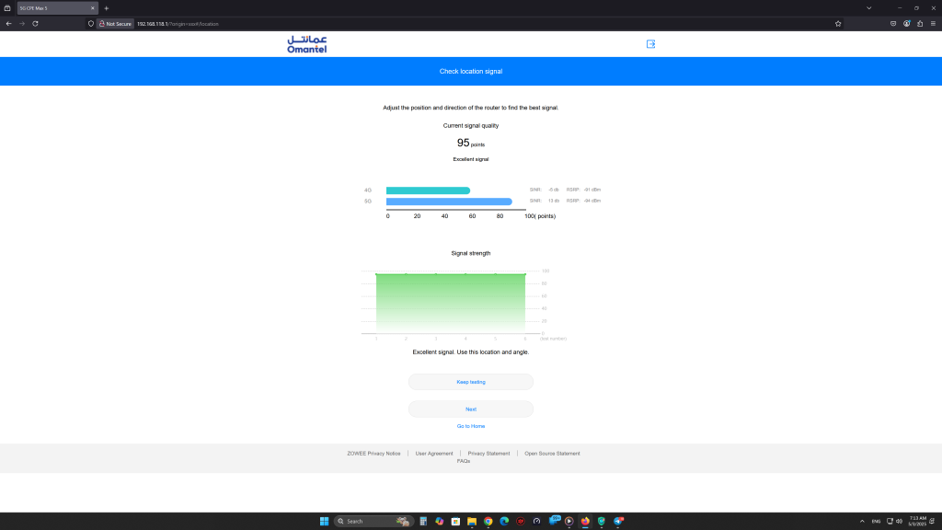Click the Keep testing button
This screenshot has height=530, width=942.
pyautogui.click(x=470, y=381)
